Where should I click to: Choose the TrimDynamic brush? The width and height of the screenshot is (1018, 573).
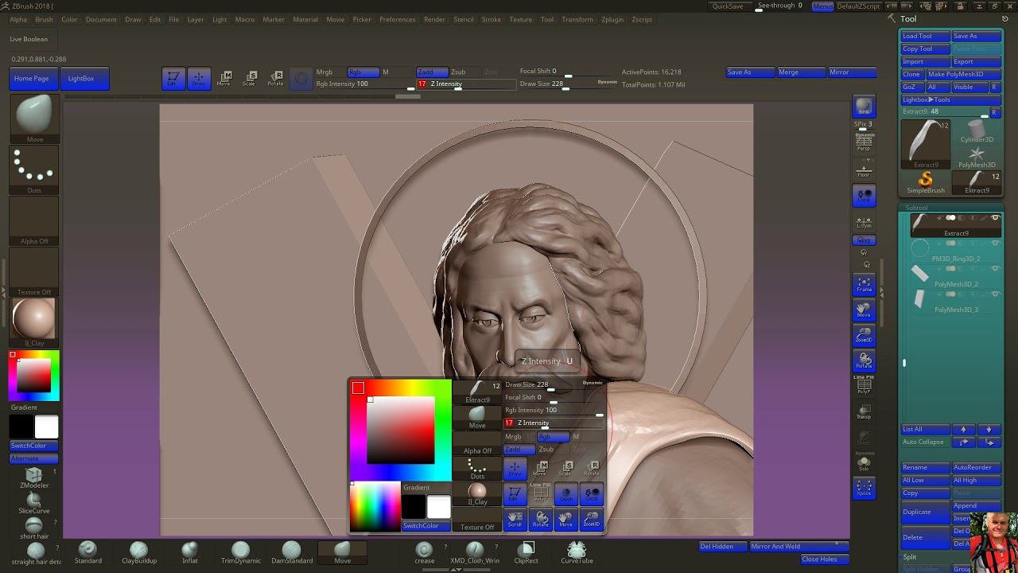240,551
